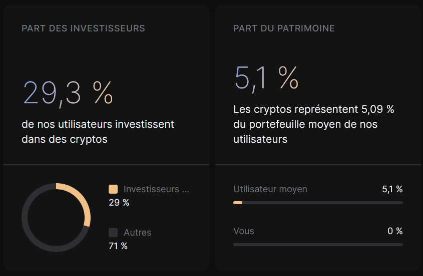Click the PART DES INVESTISSEURS heading

pos(84,28)
